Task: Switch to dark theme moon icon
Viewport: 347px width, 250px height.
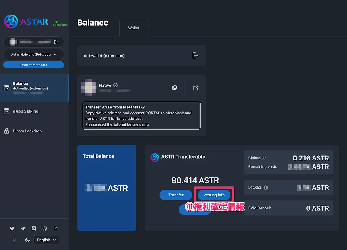Action: [28, 240]
